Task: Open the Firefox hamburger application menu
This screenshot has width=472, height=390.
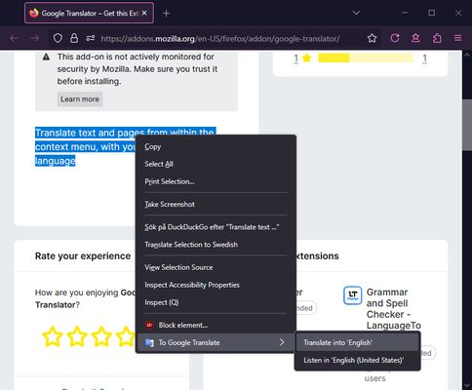Action: [x=457, y=38]
